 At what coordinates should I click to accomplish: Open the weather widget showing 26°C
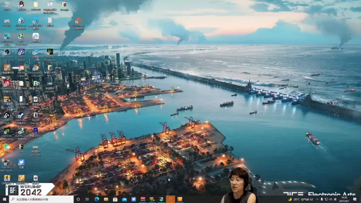[x=301, y=199]
